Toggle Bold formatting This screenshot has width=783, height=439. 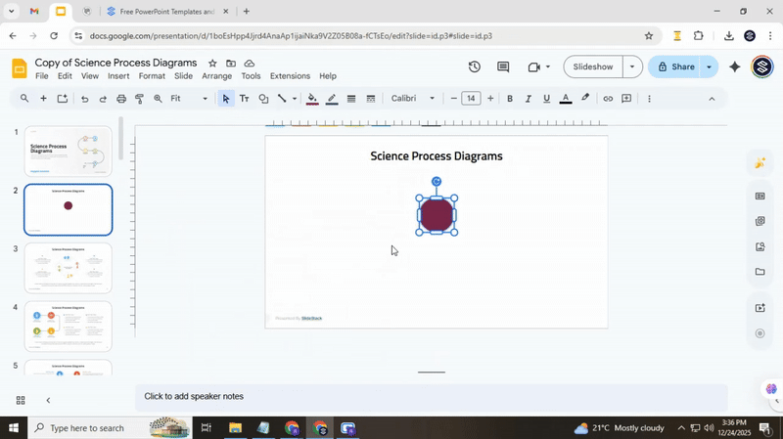pos(510,99)
